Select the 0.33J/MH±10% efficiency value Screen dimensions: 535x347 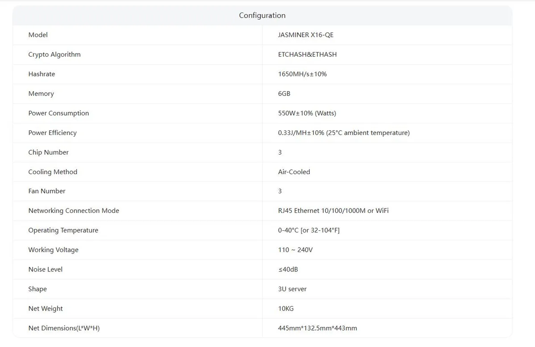[x=344, y=133]
